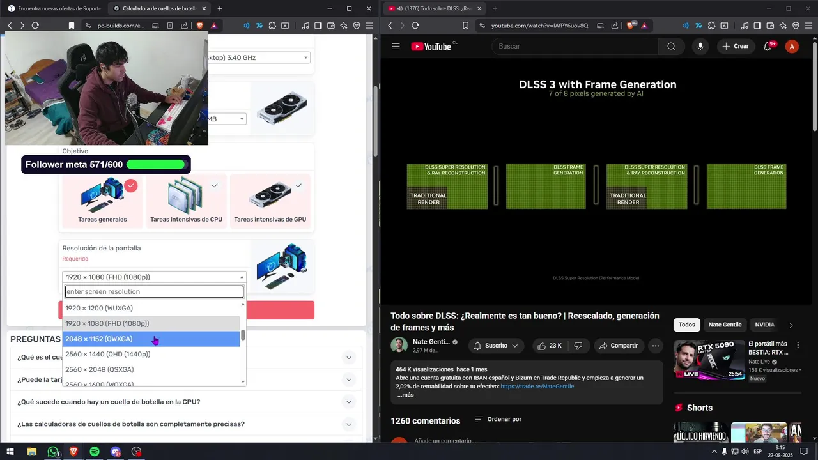
Task: Open File Explorer from the taskbar
Action: 31,452
